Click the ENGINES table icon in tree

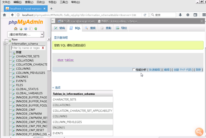(x=13, y=77)
